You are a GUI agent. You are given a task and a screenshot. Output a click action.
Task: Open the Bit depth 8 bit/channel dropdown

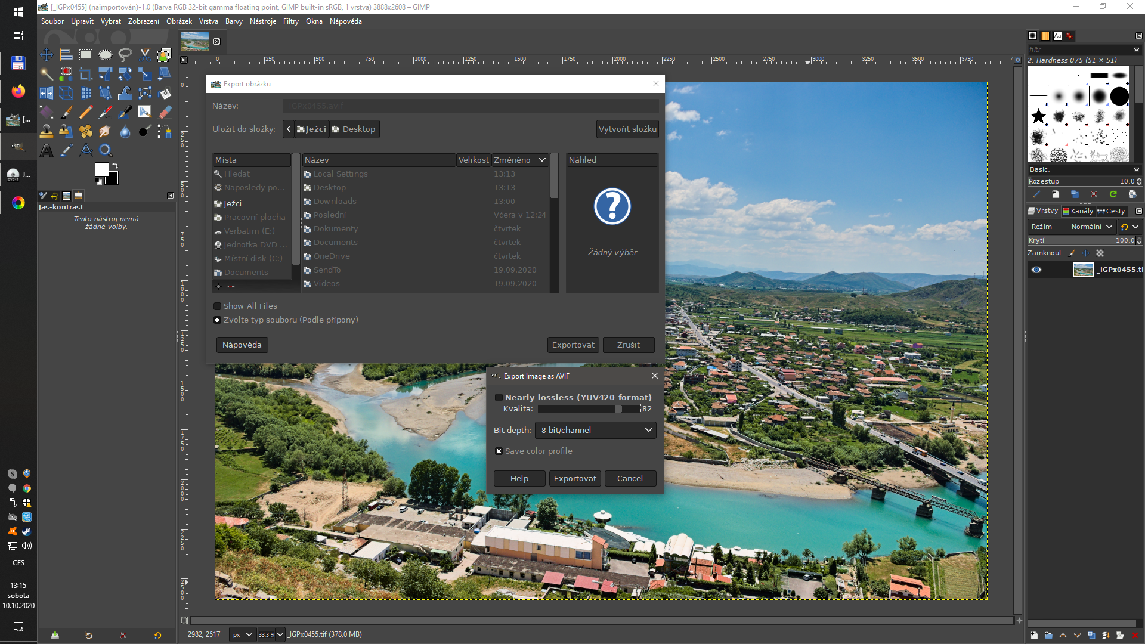pos(595,431)
